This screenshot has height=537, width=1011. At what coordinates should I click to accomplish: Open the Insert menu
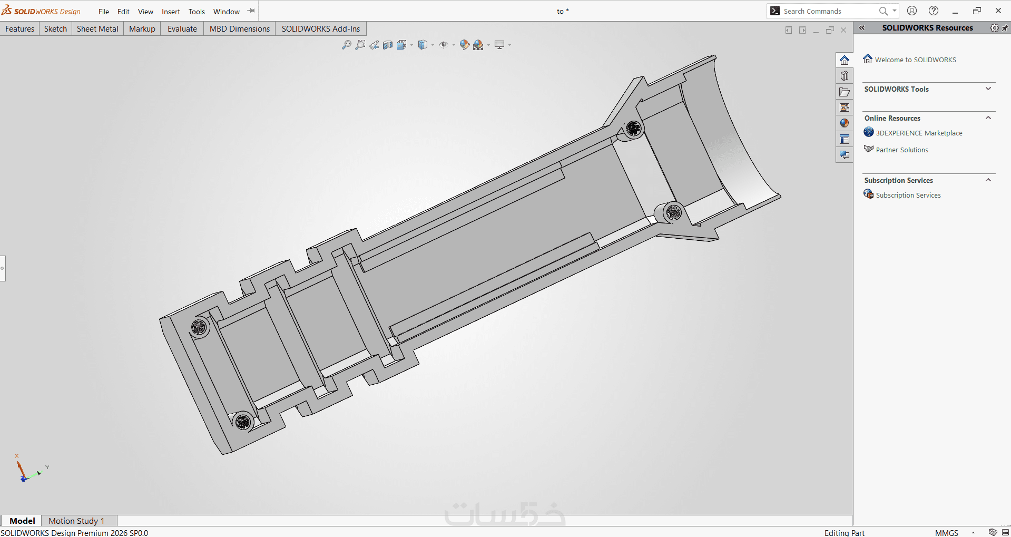(x=171, y=12)
